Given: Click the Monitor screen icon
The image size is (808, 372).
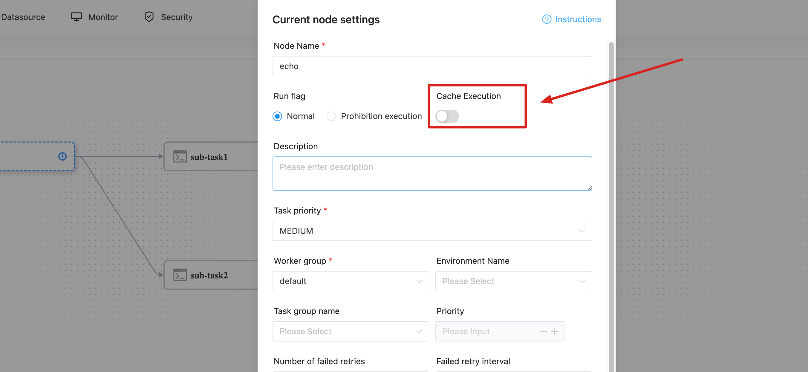Looking at the screenshot, I should (x=76, y=17).
